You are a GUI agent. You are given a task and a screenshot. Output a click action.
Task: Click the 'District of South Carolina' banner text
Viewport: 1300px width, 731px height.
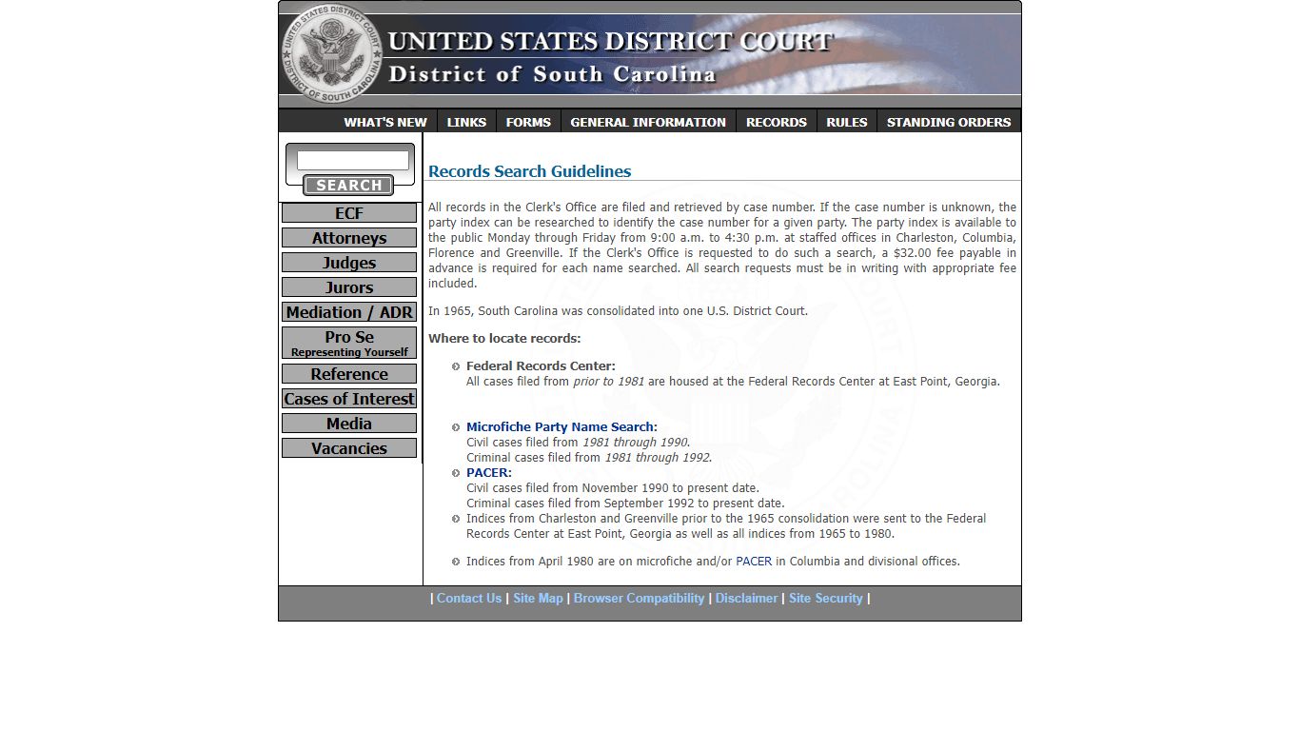(x=552, y=74)
